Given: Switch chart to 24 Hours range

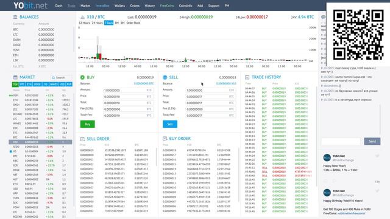Looking at the screenshot, I should click(97, 23).
